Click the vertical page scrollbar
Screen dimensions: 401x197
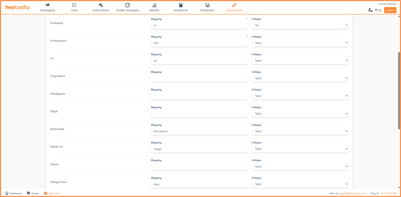coord(399,90)
